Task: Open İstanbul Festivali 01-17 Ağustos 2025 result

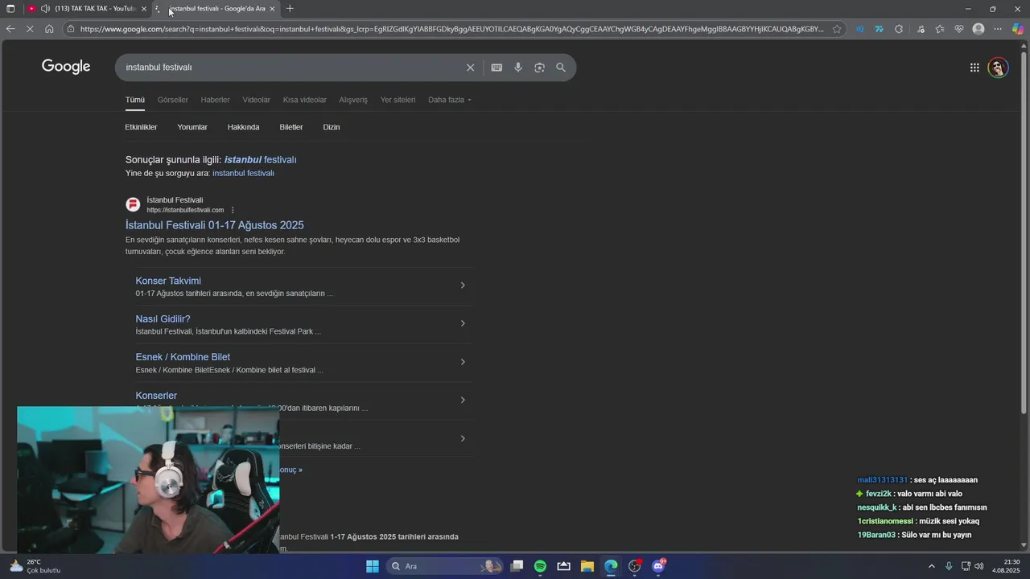Action: point(214,225)
